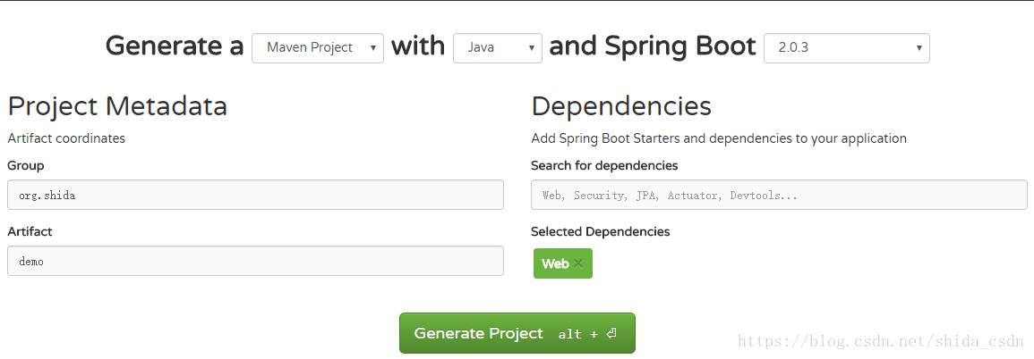This screenshot has width=1034, height=359.
Task: Open the Spring Boot version 2.0.3 dropdown
Action: (847, 48)
